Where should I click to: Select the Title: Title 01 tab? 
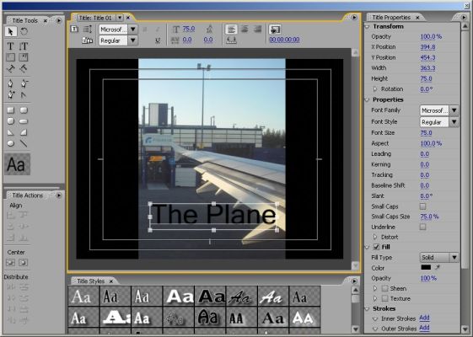tap(95, 18)
